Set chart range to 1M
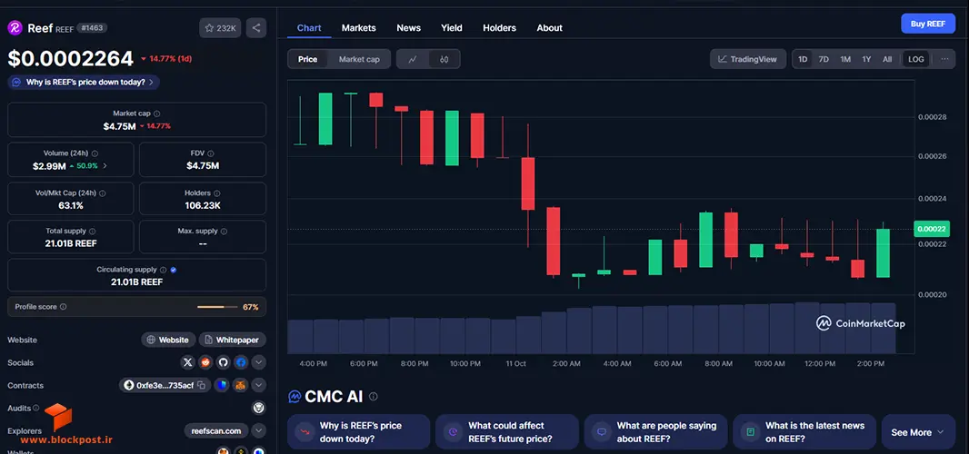The width and height of the screenshot is (969, 454). click(845, 59)
